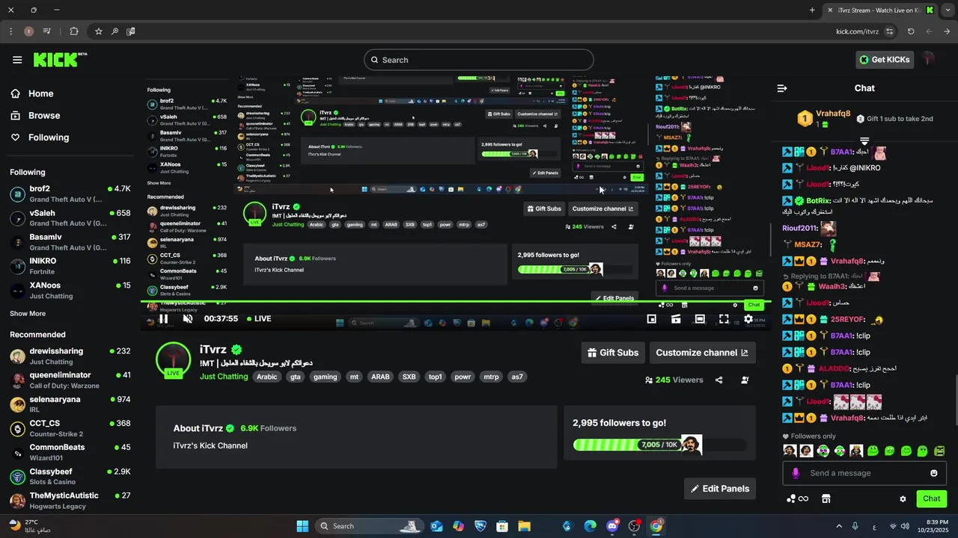
Task: Expand Show More under Following
Action: pyautogui.click(x=28, y=314)
